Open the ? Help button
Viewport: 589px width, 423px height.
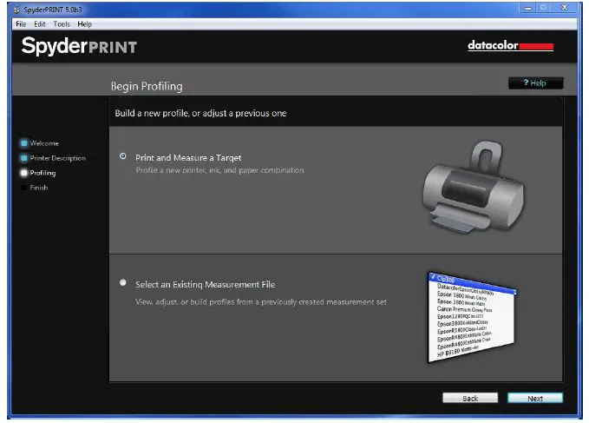[x=536, y=83]
